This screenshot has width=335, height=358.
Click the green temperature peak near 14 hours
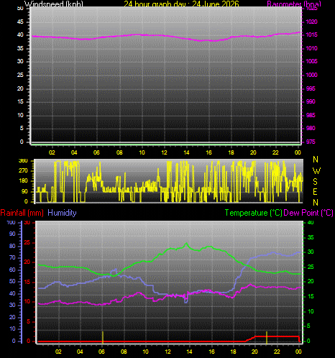coord(187,244)
